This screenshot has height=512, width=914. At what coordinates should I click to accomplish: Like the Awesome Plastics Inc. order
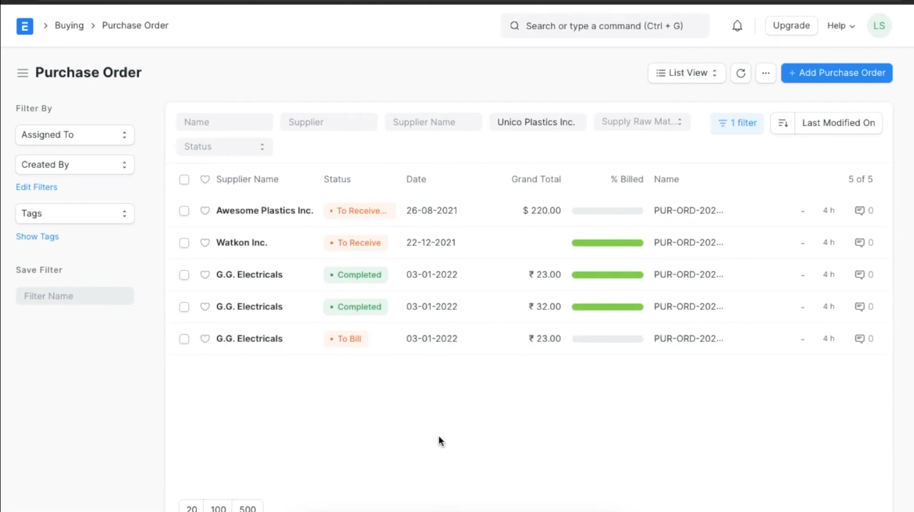[205, 211]
